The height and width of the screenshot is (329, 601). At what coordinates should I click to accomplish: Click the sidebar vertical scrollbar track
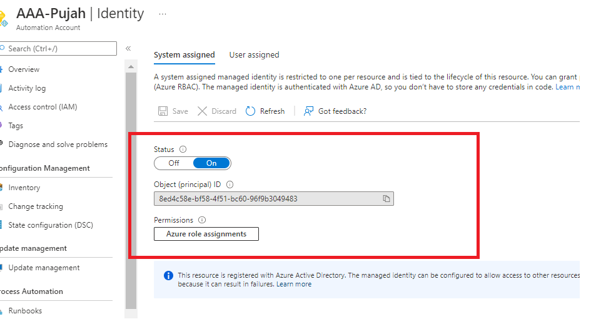[131, 190]
